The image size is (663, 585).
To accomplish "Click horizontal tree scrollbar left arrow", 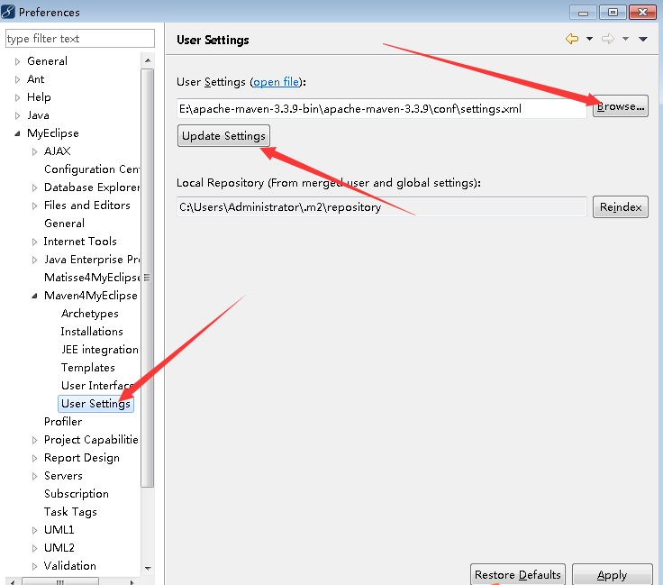I will tap(13, 582).
